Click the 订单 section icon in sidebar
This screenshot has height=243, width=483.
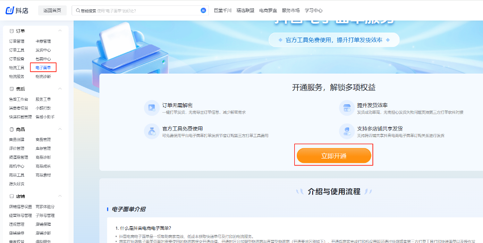click(11, 31)
